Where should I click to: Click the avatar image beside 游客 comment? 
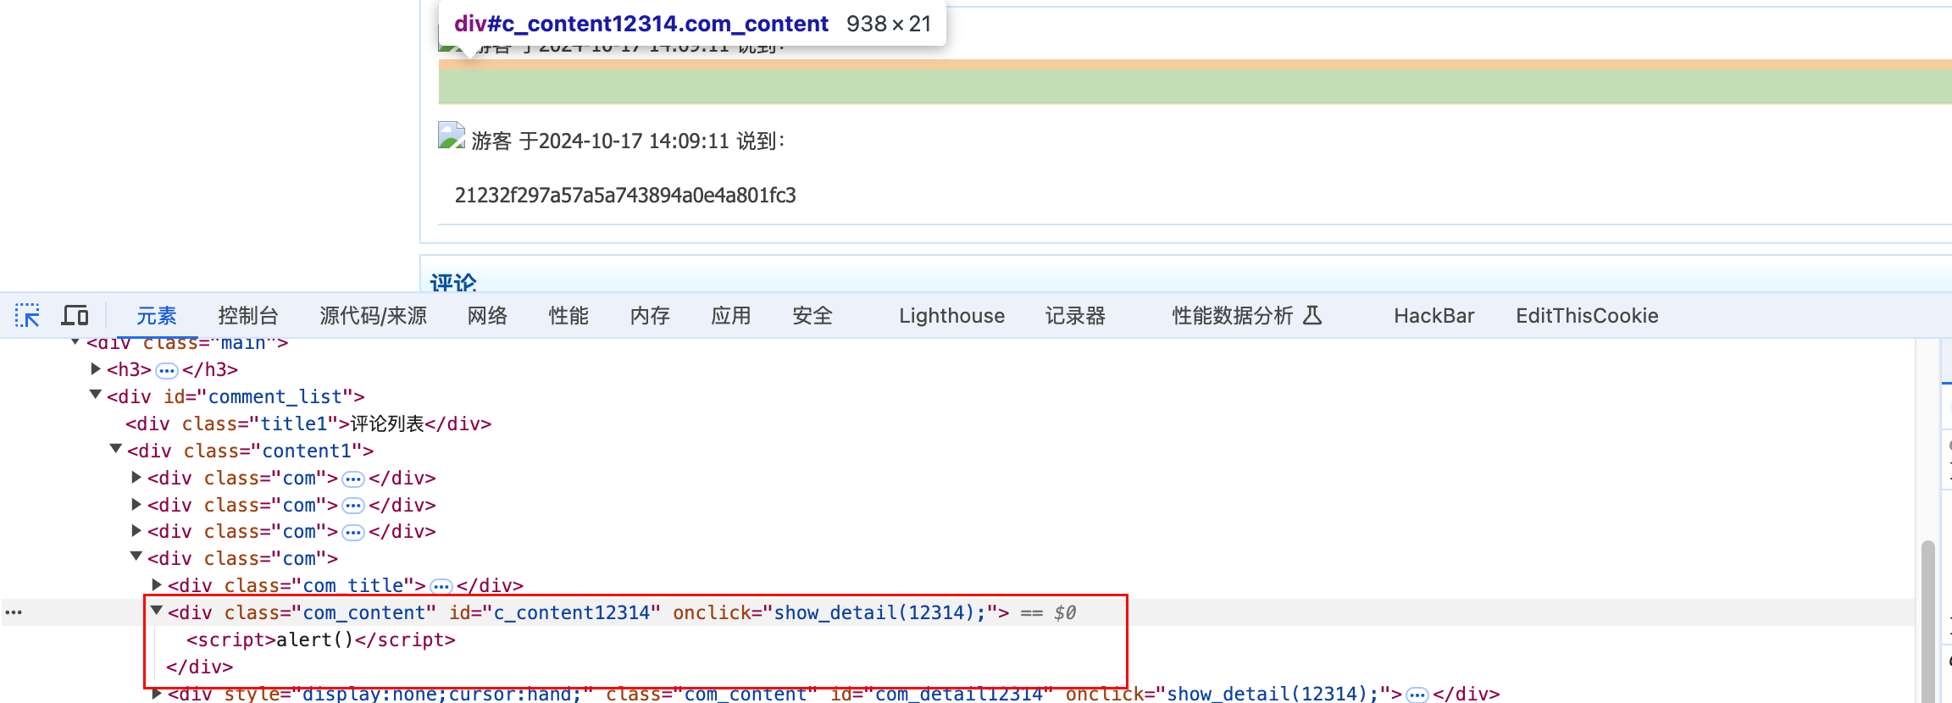pyautogui.click(x=452, y=136)
